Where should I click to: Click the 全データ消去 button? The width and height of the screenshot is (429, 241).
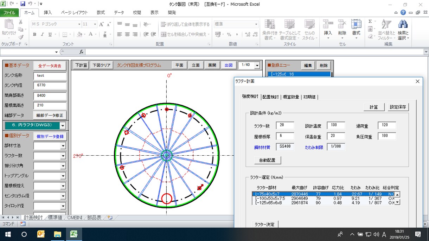coord(50,66)
